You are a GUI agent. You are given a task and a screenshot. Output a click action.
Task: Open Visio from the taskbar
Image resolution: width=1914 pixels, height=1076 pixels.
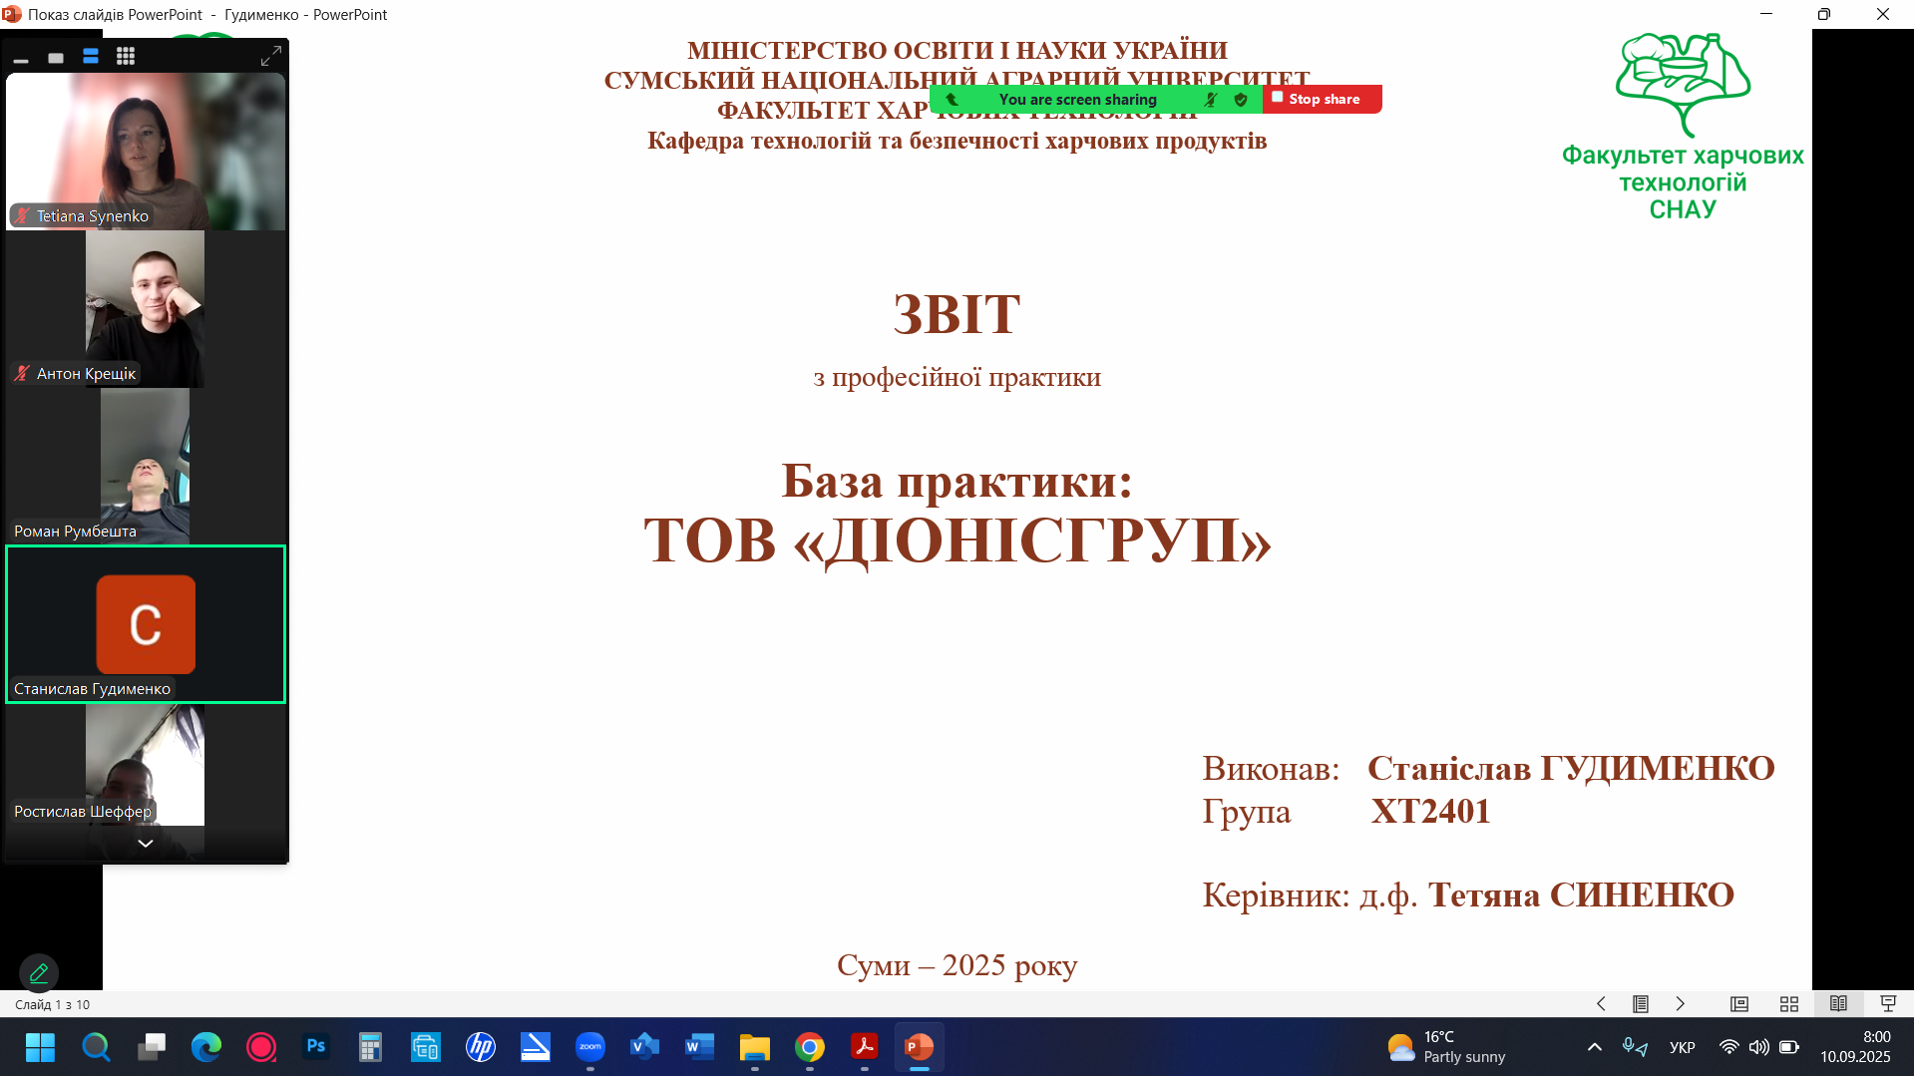pyautogui.click(x=645, y=1047)
